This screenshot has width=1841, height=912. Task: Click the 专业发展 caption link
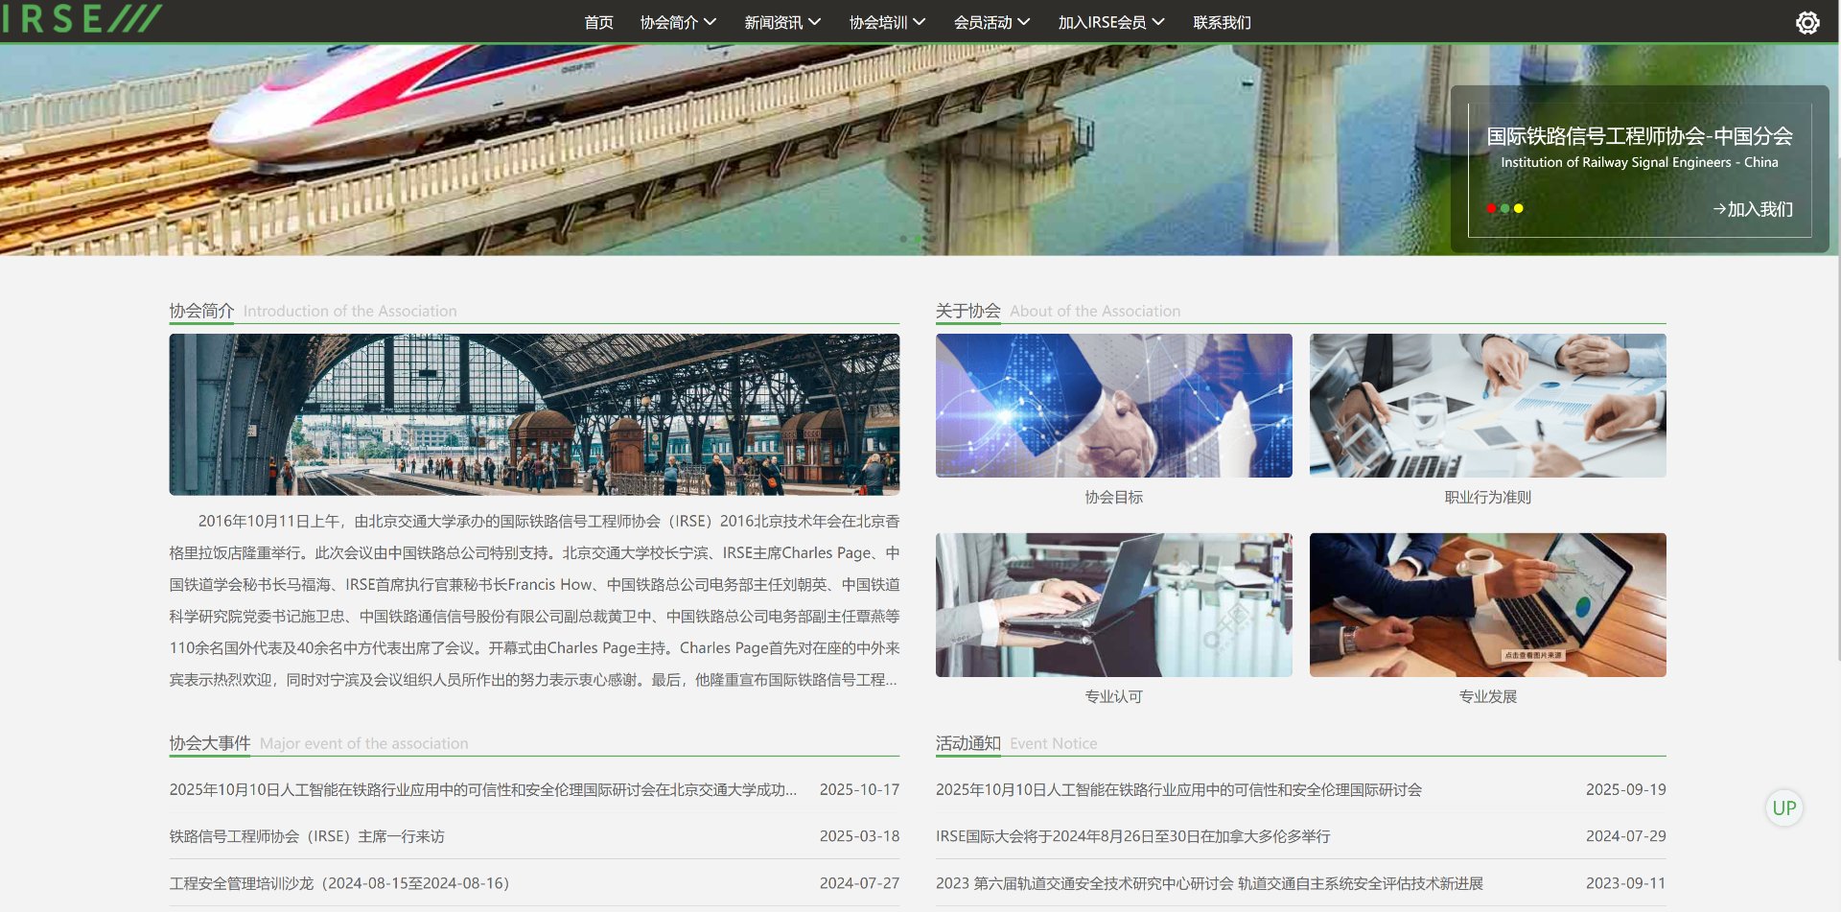[1488, 696]
